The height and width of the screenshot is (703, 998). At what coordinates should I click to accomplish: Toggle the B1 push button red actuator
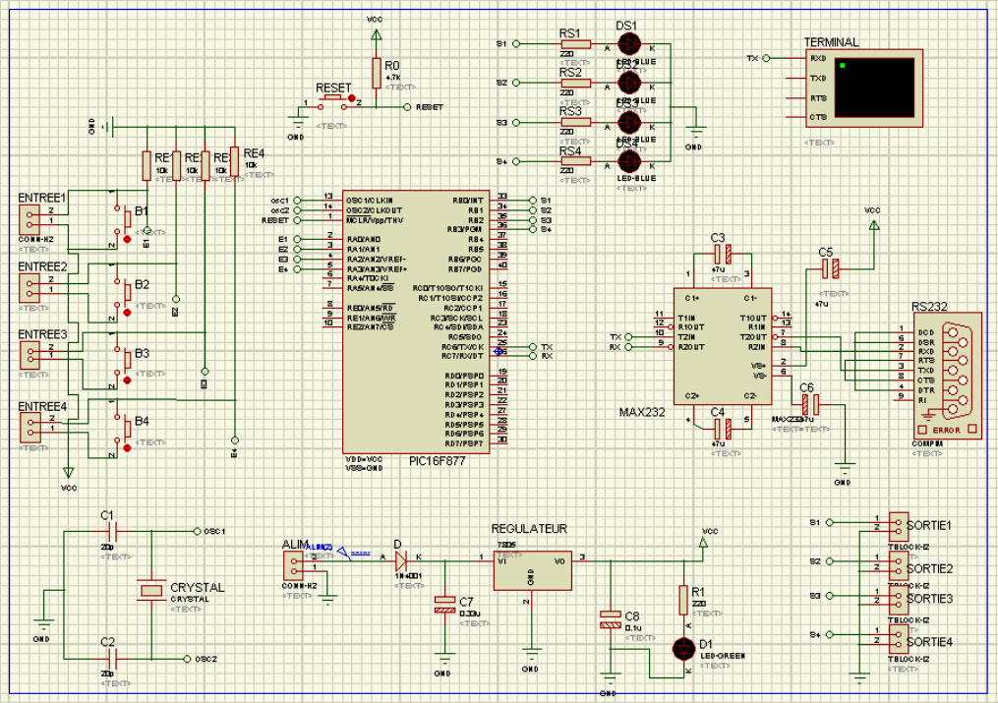(127, 239)
